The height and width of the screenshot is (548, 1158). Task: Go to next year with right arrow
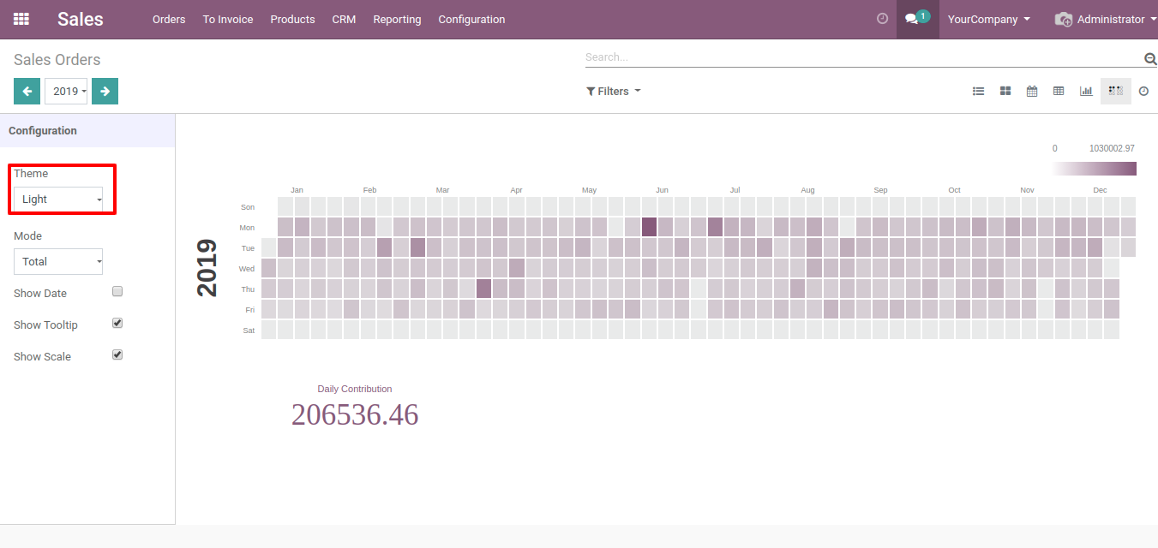tap(105, 91)
